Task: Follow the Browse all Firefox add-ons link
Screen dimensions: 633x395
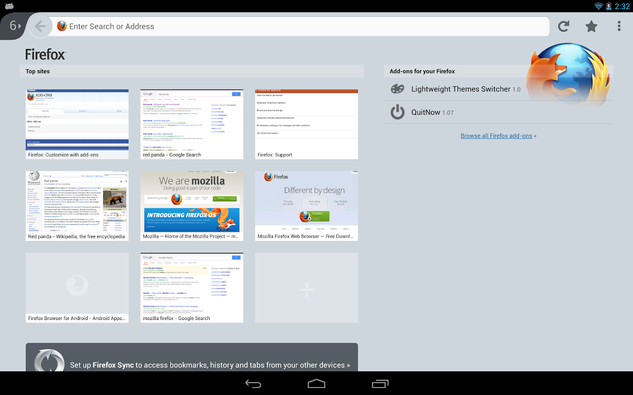Action: [497, 135]
